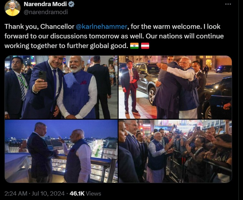Click the word Views beside 46.1K
The image size is (243, 200).
(93, 194)
